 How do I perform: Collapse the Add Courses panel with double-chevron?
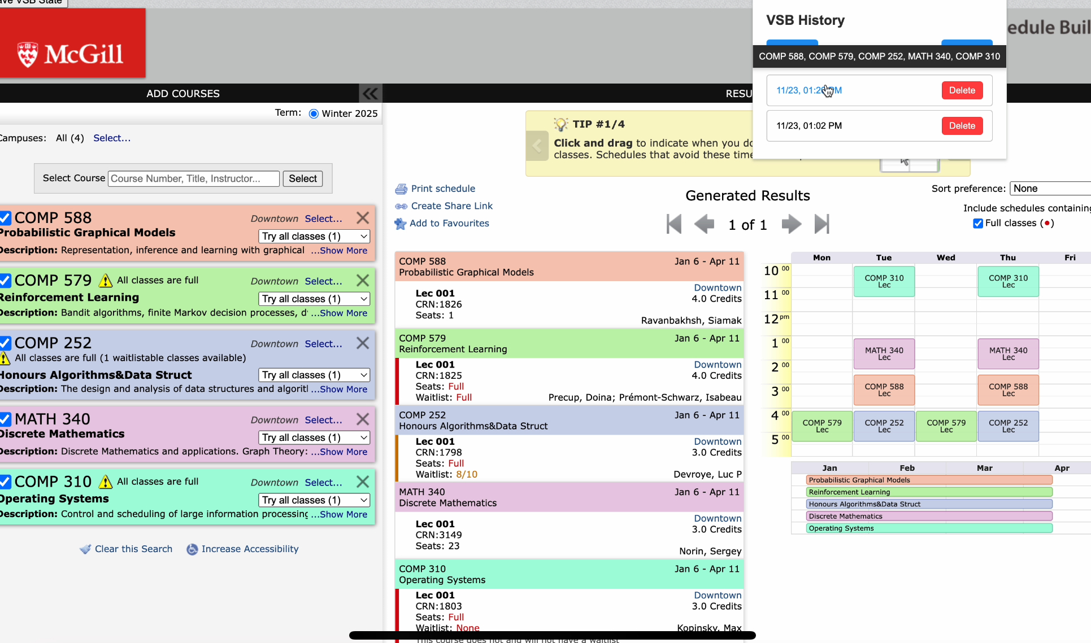point(371,93)
